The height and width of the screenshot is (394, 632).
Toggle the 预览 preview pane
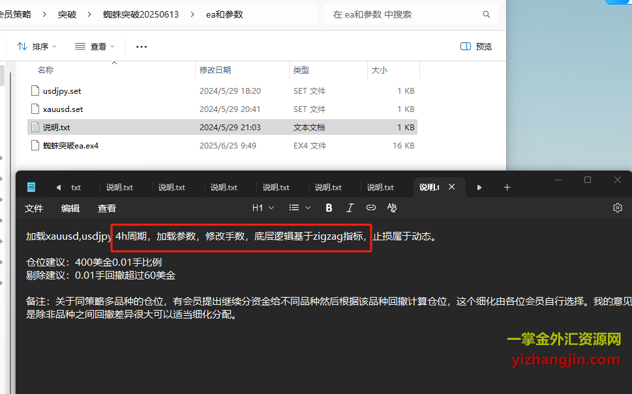[476, 46]
